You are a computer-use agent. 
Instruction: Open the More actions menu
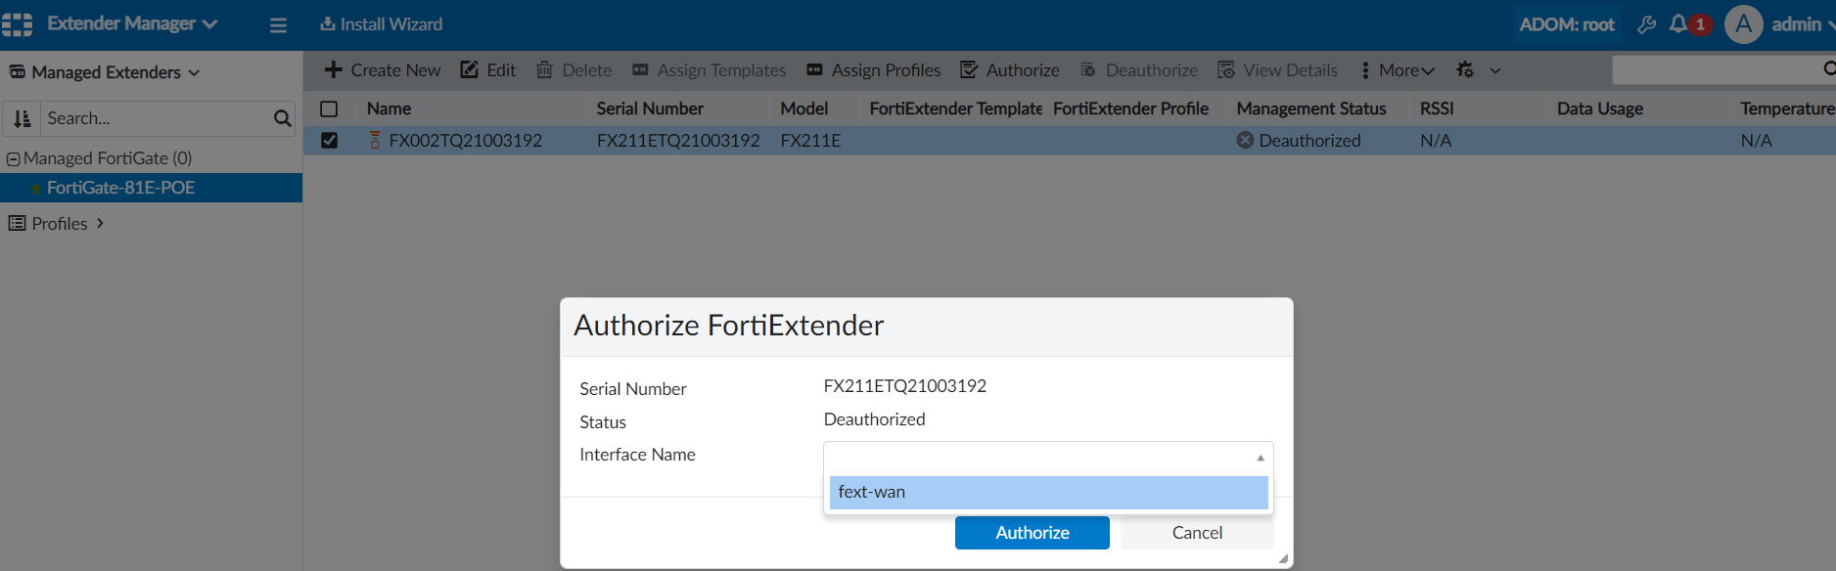coord(1398,70)
